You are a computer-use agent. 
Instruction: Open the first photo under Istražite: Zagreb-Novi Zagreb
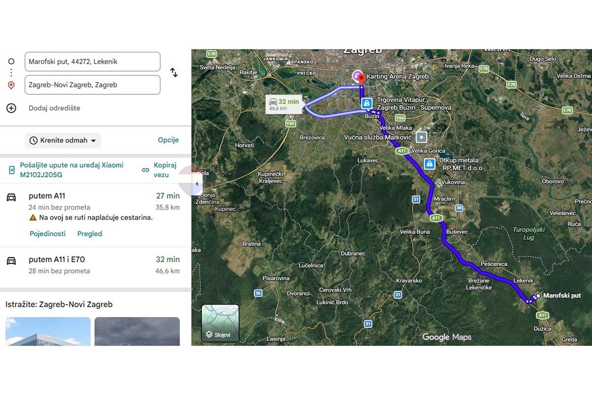point(48,331)
